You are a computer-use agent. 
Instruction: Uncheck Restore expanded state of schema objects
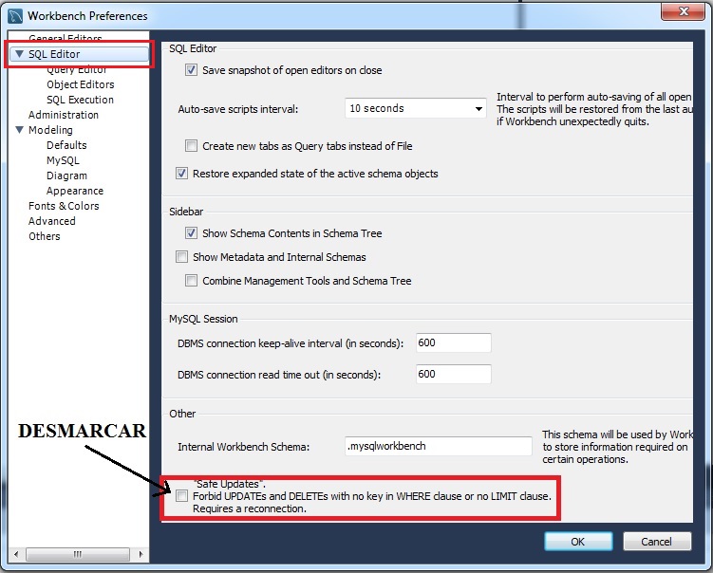tap(182, 174)
